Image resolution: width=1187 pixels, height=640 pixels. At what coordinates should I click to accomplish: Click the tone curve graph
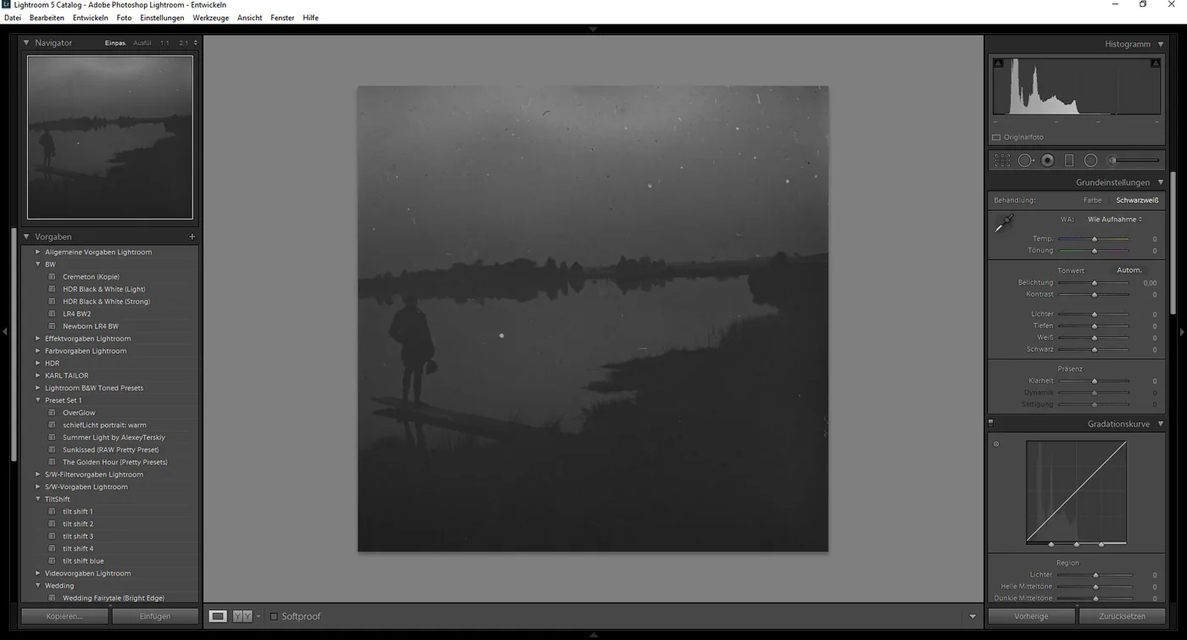(1076, 492)
